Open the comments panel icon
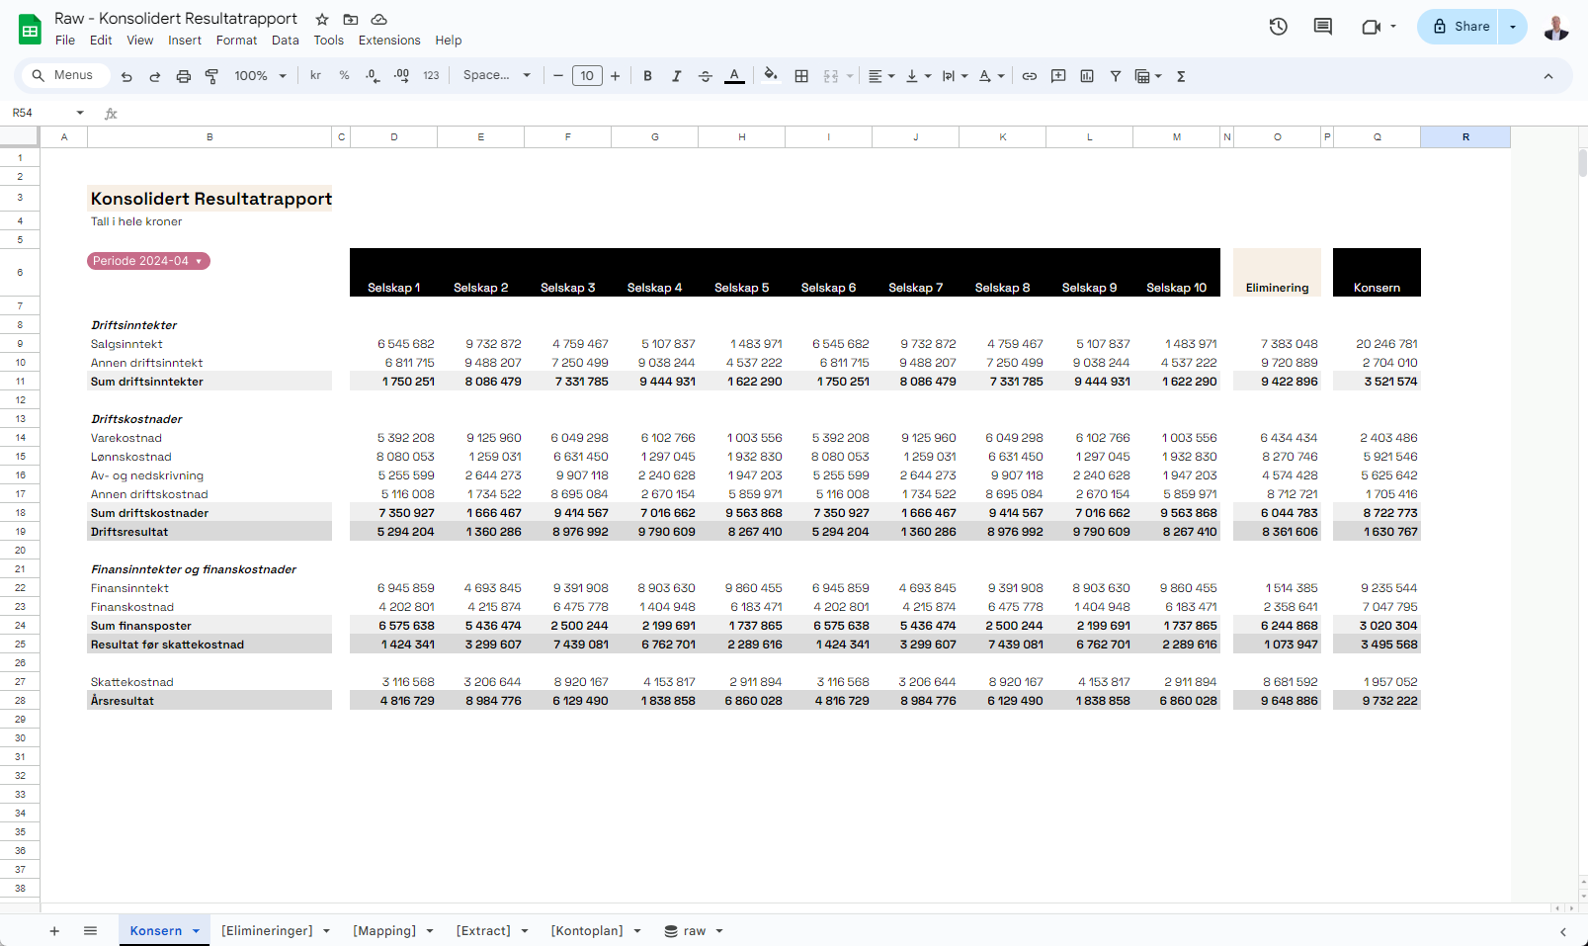Screen dimensions: 1588x946 point(1323,27)
